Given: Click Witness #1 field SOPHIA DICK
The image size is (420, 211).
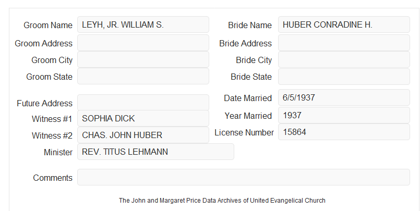Looking at the screenshot, I should click(143, 118).
